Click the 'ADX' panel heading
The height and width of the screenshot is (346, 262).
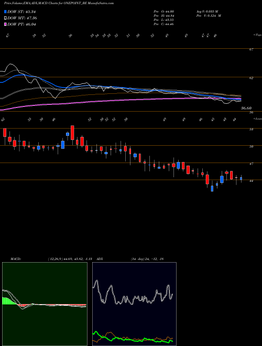[x=100, y=259]
